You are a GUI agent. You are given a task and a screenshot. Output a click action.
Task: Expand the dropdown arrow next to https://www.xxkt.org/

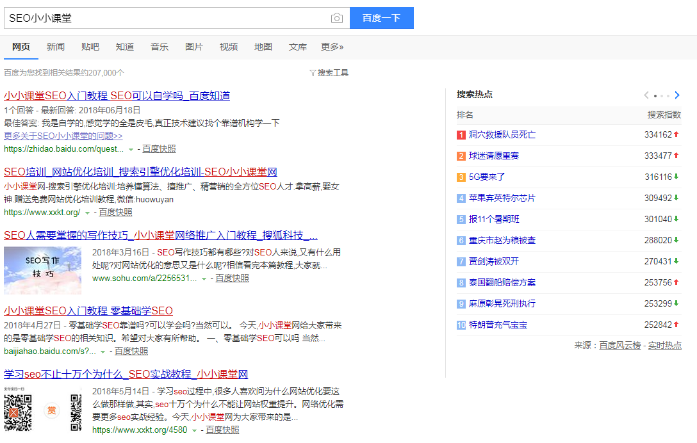click(88, 213)
